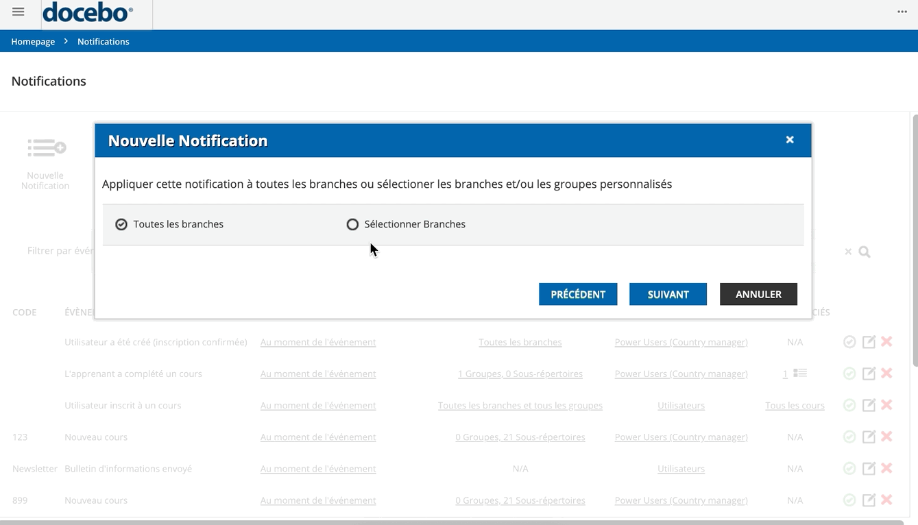Edit the 'Utilisateur a été créé' notification

pyautogui.click(x=869, y=342)
